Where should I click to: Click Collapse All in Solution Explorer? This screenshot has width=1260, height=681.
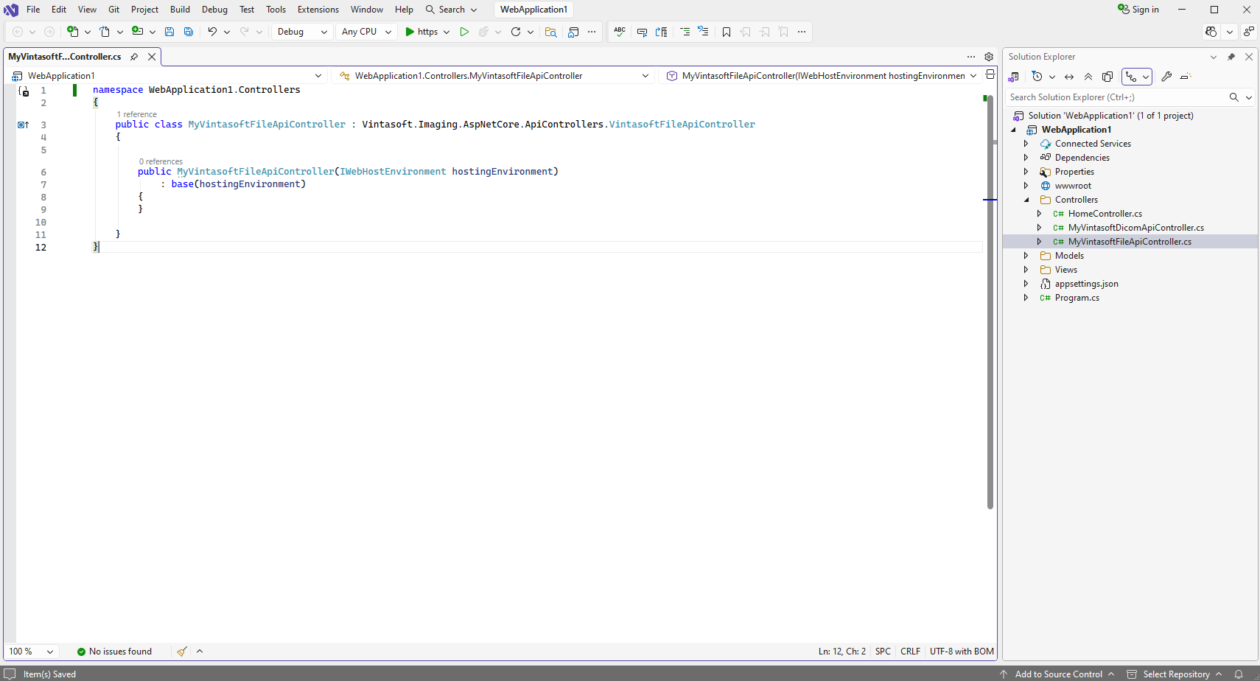(x=1088, y=77)
